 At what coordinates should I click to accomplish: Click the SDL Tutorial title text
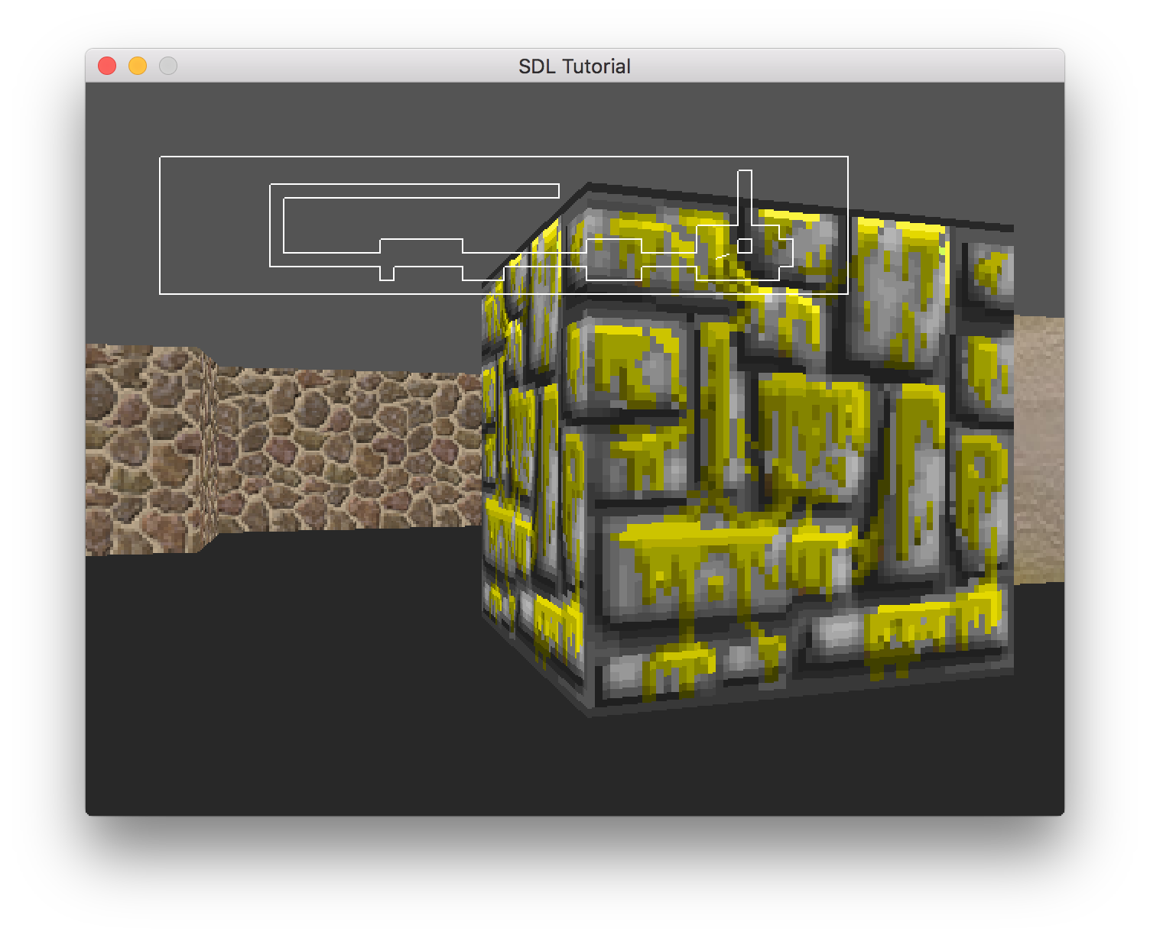tap(574, 66)
